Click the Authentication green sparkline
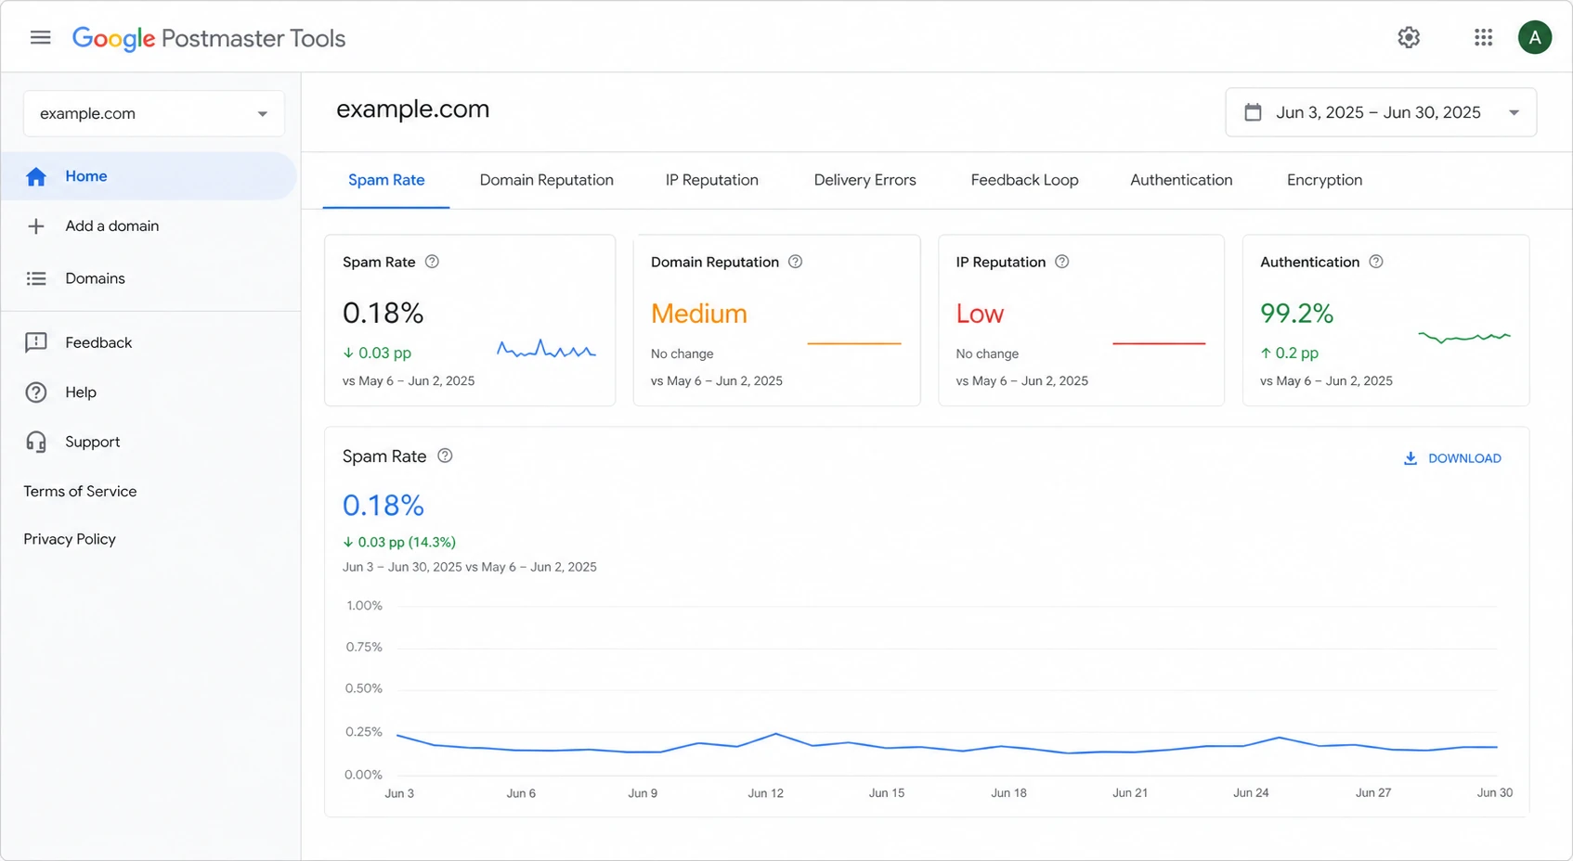 (x=1464, y=337)
